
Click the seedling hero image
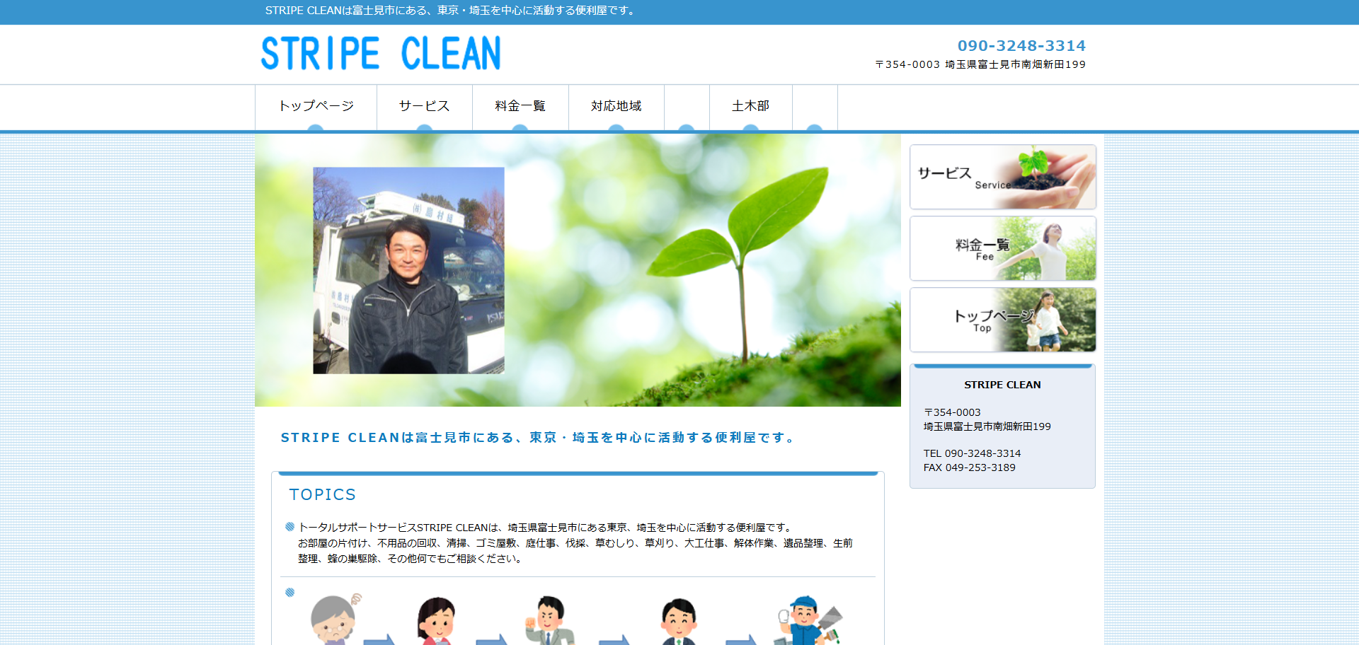click(x=578, y=270)
